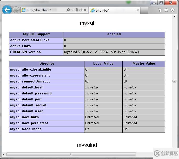
Task: Click local value Off for mysql.trace_mode
Action: 87,129
